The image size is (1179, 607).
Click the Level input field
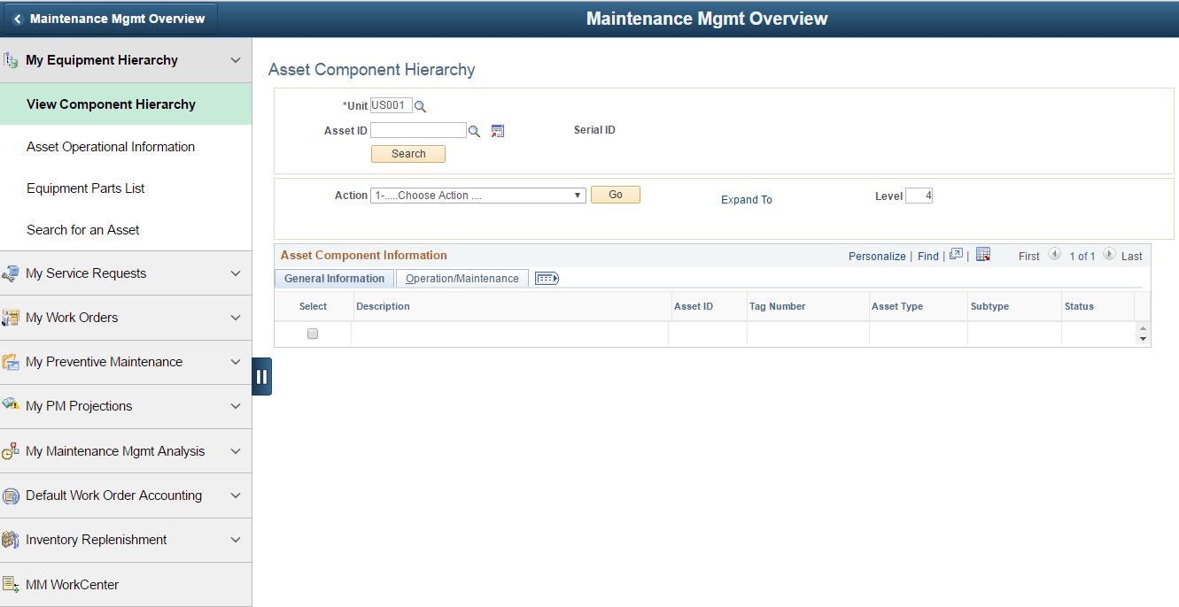point(919,196)
